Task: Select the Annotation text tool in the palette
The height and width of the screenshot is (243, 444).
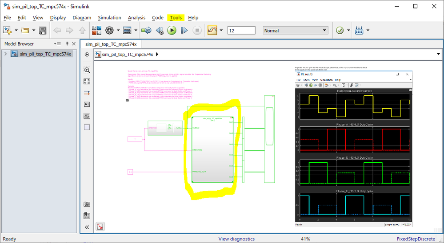Action: 87,105
